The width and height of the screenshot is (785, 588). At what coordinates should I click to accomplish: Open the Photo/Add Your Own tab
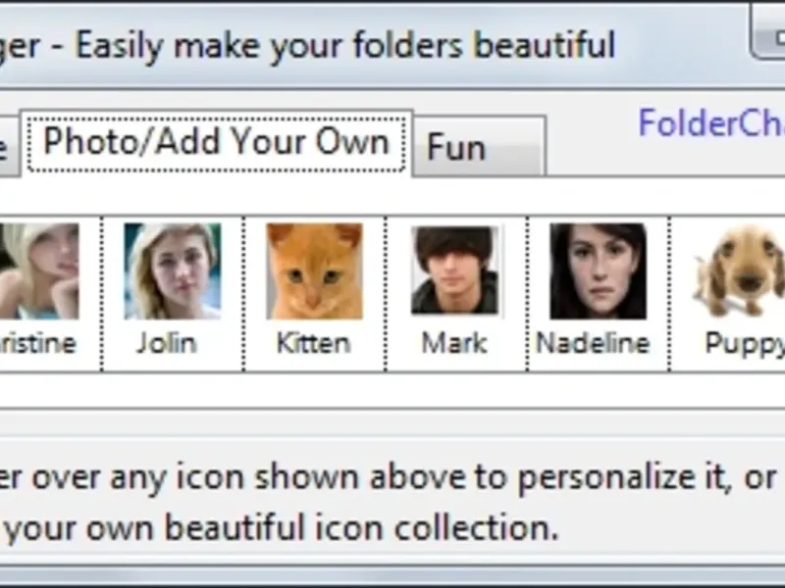point(216,142)
